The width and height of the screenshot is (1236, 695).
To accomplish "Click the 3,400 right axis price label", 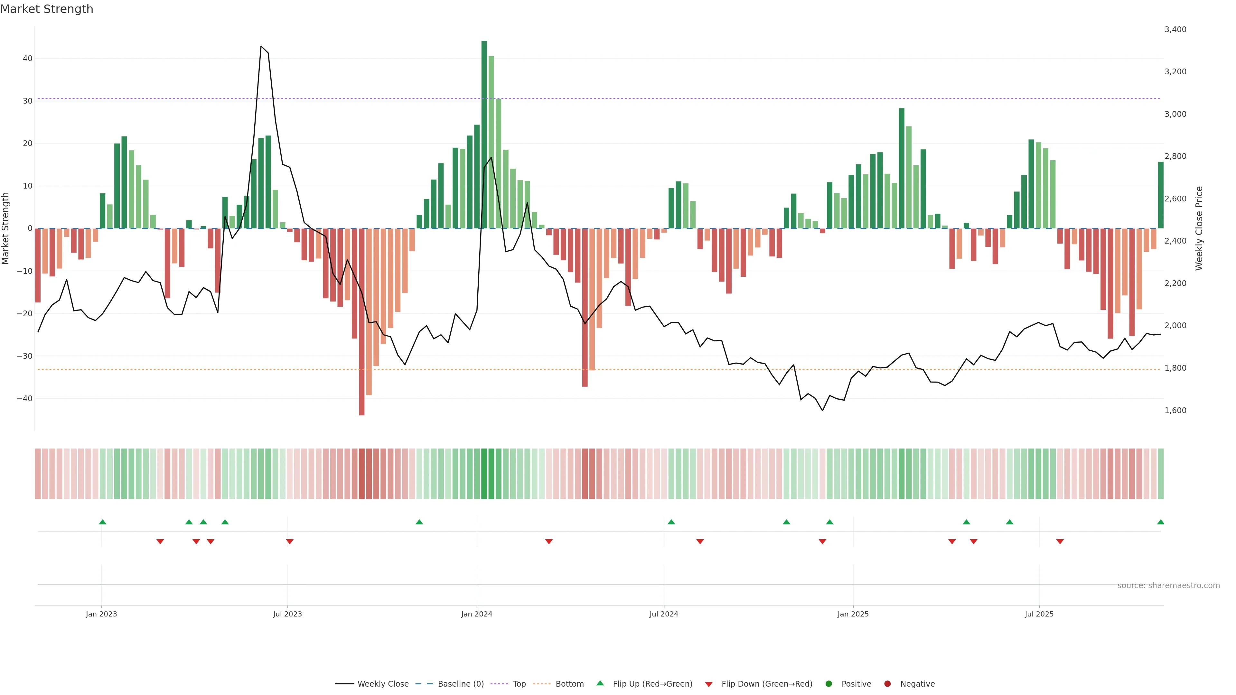I will (1175, 29).
